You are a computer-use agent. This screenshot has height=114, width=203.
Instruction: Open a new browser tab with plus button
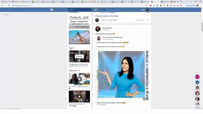coord(182,2)
